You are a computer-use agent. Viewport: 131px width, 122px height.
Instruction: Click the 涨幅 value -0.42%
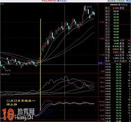pyautogui.click(x=115, y=46)
